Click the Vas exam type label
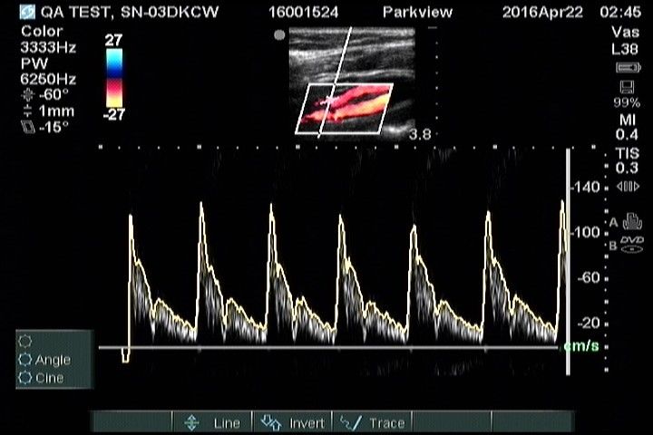Image resolution: width=653 pixels, height=435 pixels. [x=626, y=32]
